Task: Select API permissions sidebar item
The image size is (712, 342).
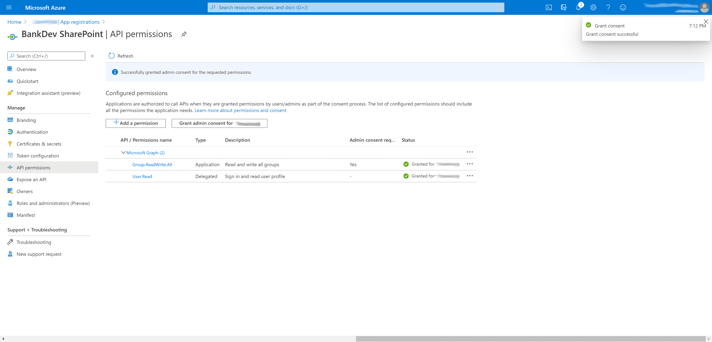Action: 49,168
